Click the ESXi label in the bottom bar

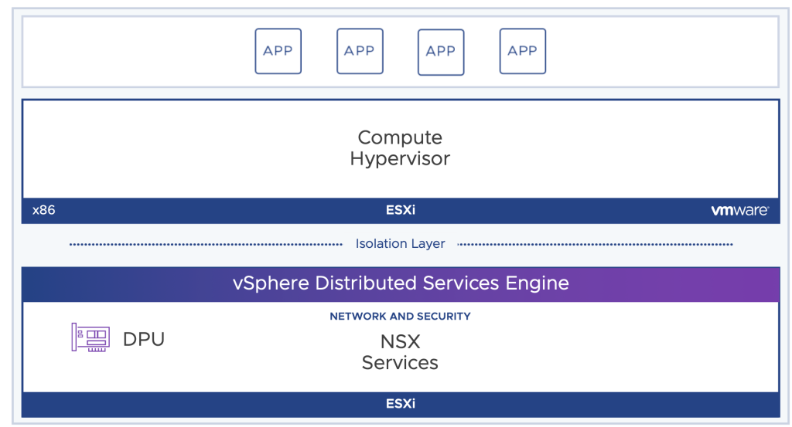(x=401, y=404)
